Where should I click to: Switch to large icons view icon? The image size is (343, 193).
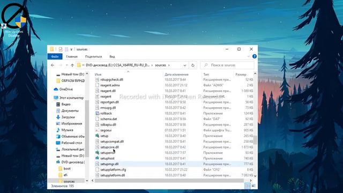click(x=253, y=186)
